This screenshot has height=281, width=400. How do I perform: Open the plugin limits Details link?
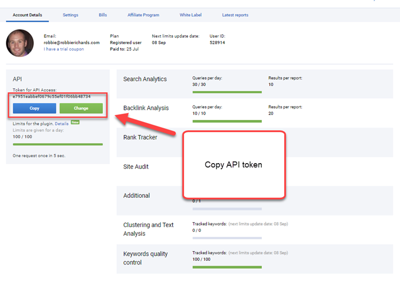click(x=61, y=124)
